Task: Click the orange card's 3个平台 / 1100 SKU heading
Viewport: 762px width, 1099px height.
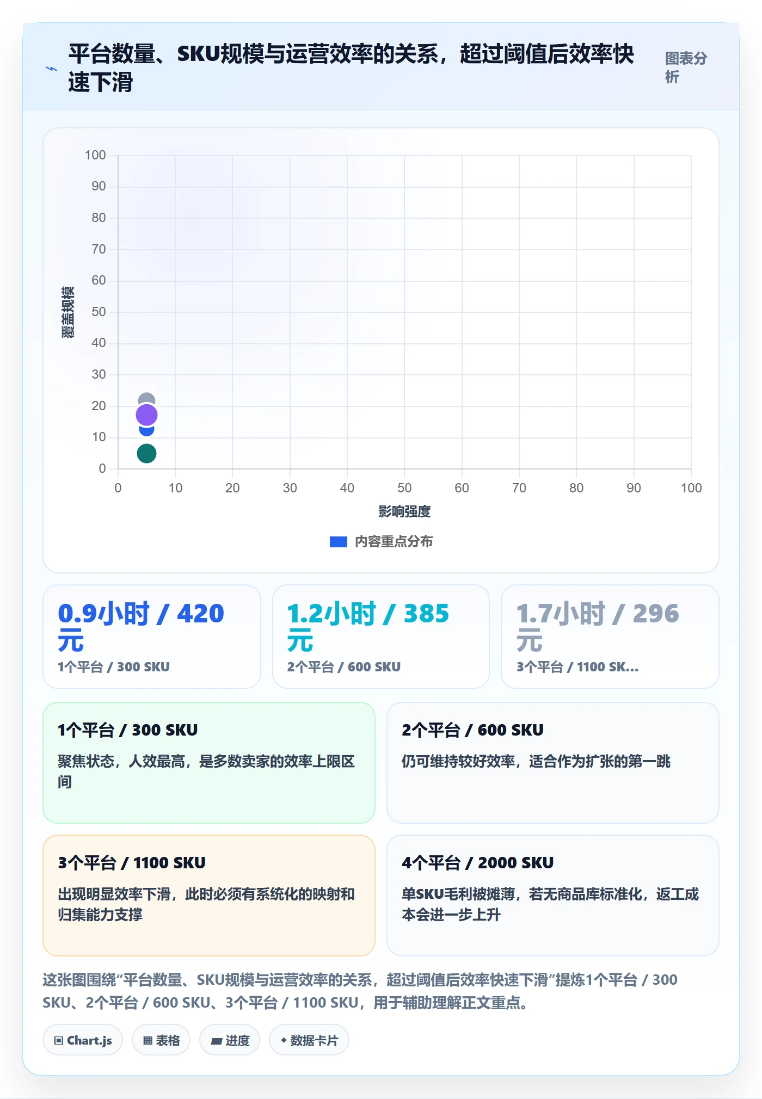Action: 132,863
